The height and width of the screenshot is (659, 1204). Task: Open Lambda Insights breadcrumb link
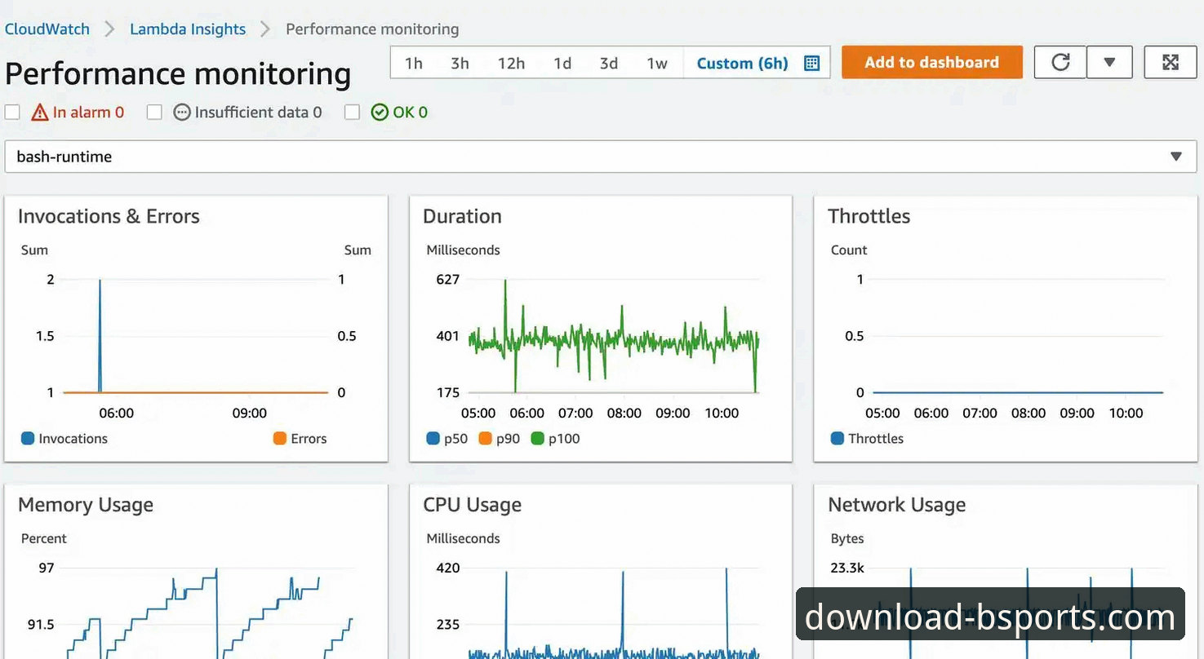(x=188, y=29)
